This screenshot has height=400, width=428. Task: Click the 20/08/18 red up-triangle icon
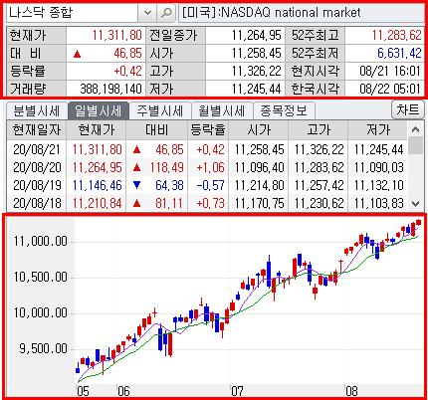point(136,203)
